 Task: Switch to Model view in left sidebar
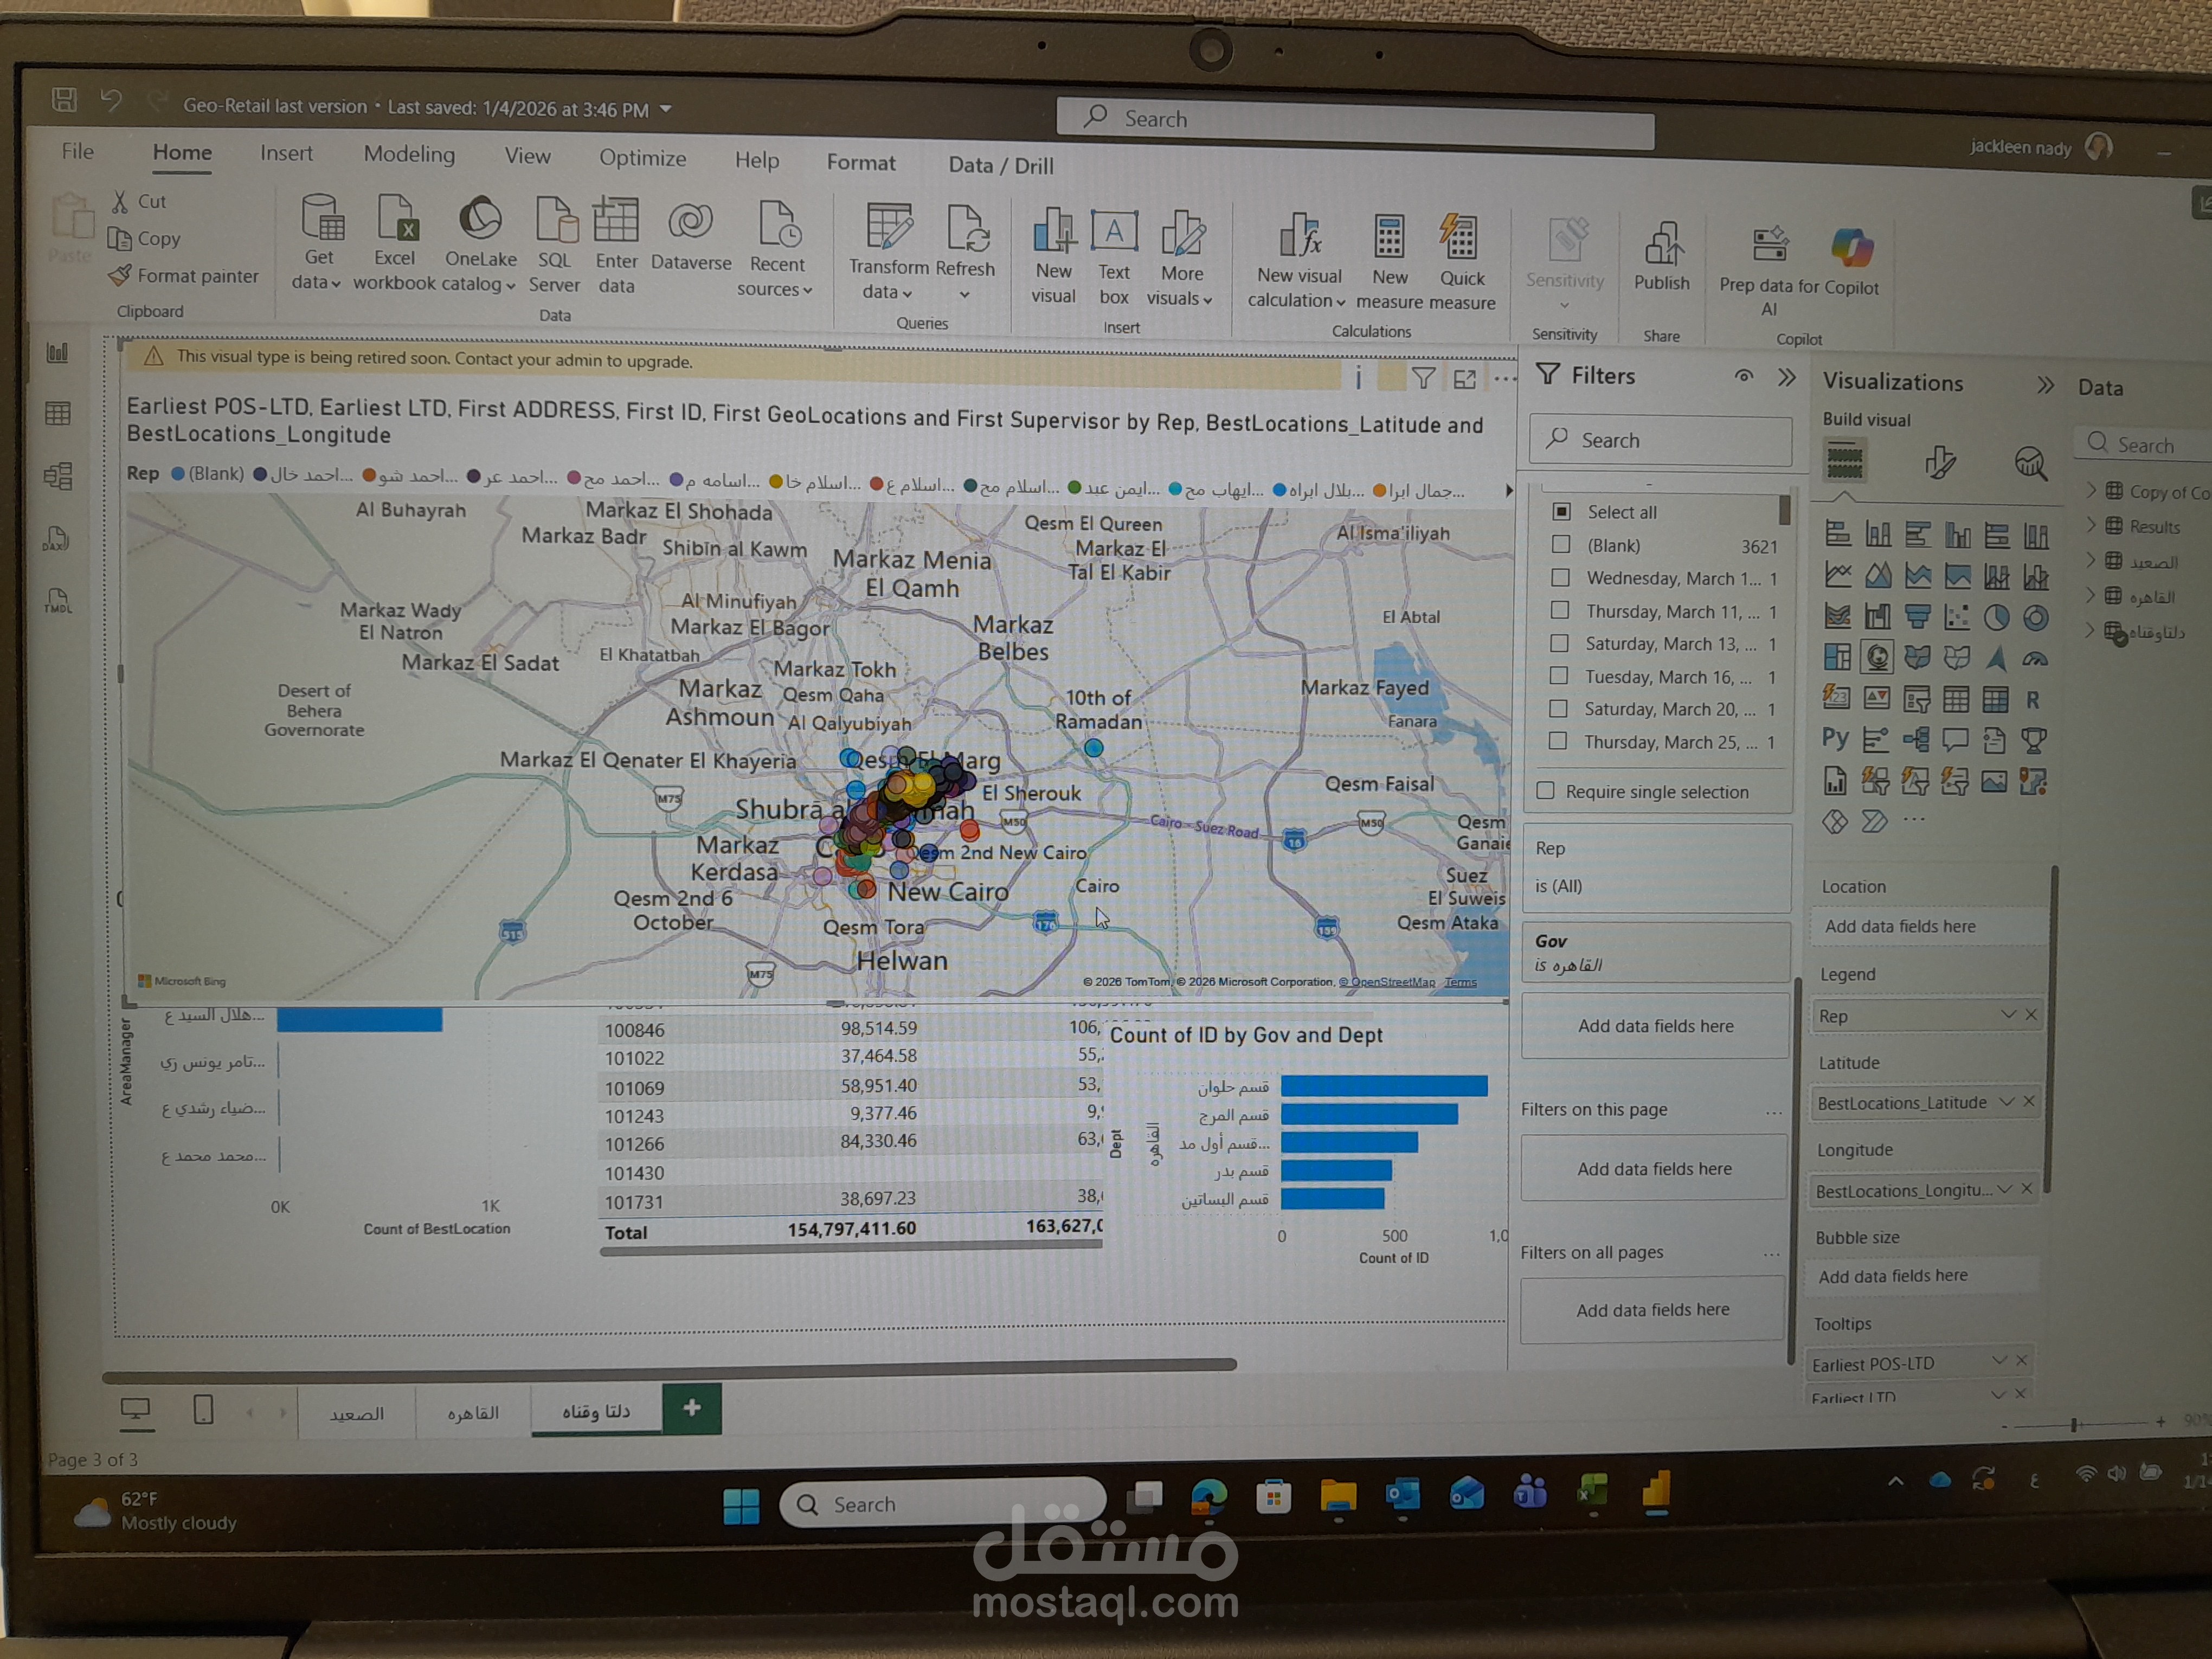tap(58, 475)
